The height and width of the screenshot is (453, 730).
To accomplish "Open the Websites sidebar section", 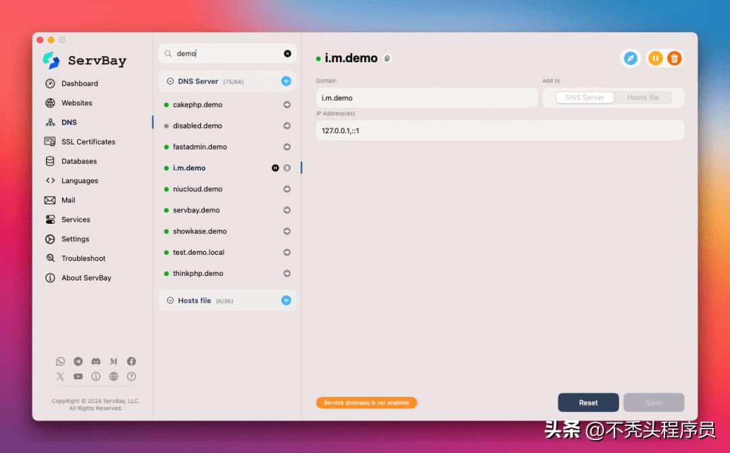I will (x=76, y=103).
